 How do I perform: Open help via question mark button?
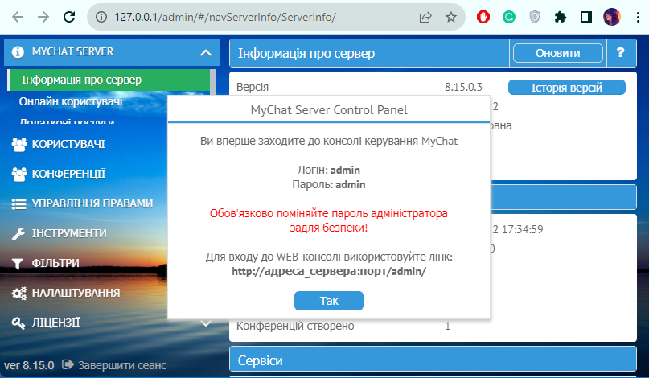point(620,52)
